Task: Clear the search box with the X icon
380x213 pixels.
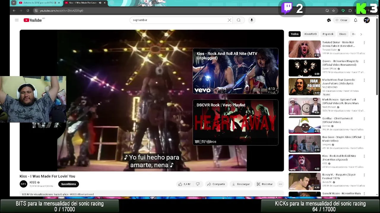Action: tap(229, 20)
